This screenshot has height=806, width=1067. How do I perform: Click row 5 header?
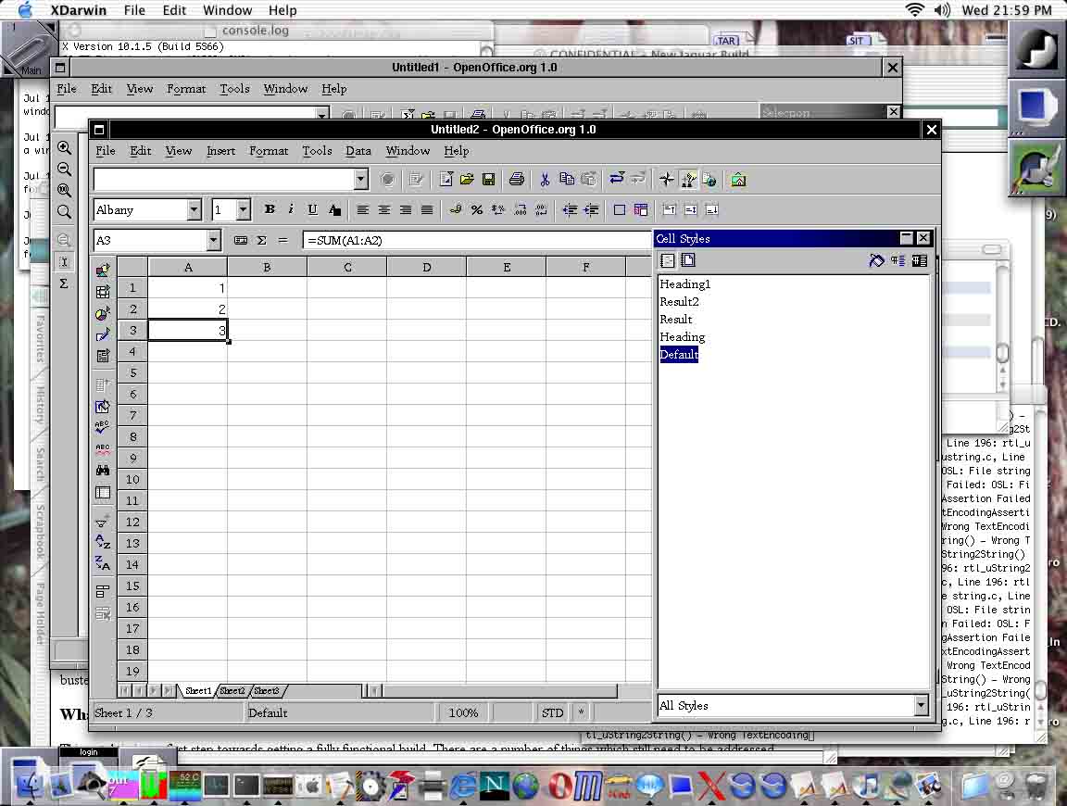click(x=132, y=373)
